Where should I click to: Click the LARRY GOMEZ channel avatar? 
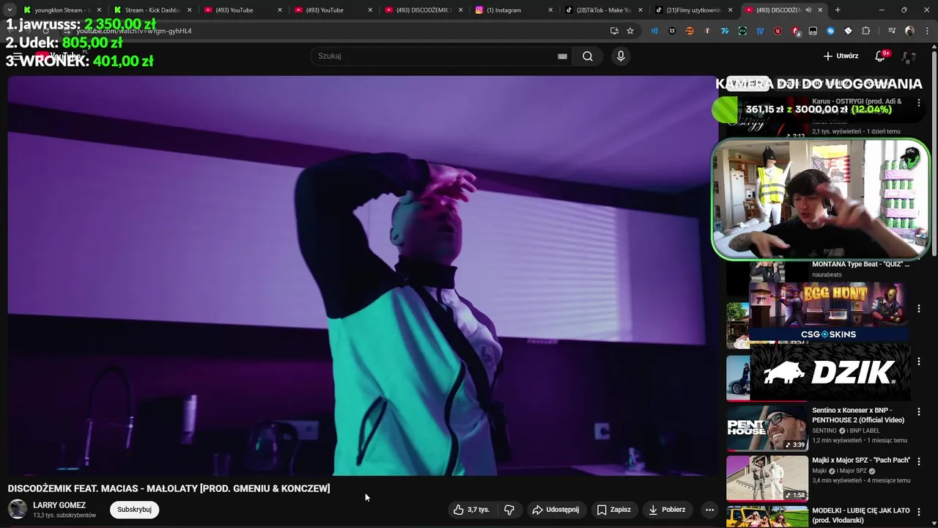point(18,509)
